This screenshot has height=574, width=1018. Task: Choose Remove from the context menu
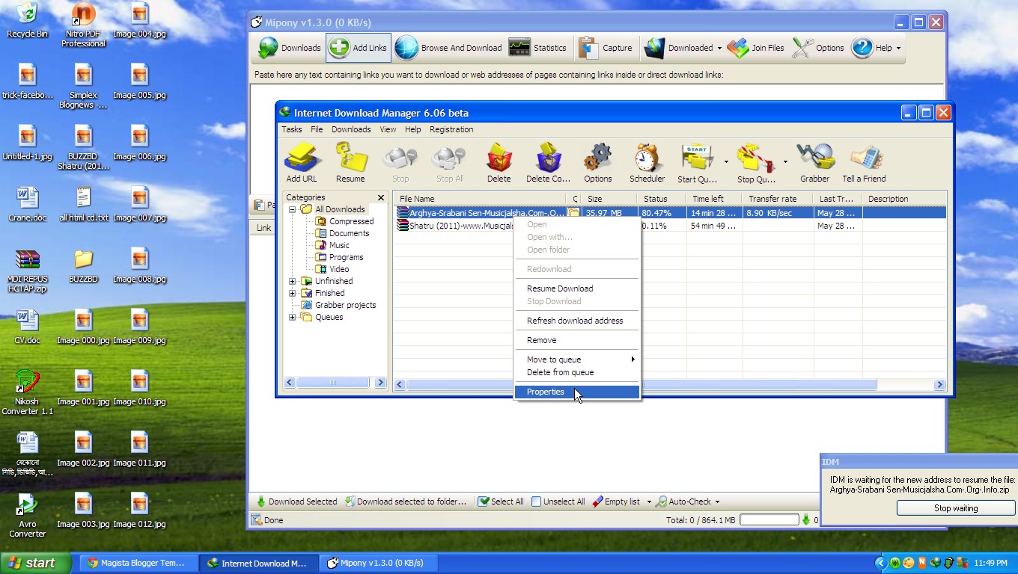pyautogui.click(x=577, y=340)
